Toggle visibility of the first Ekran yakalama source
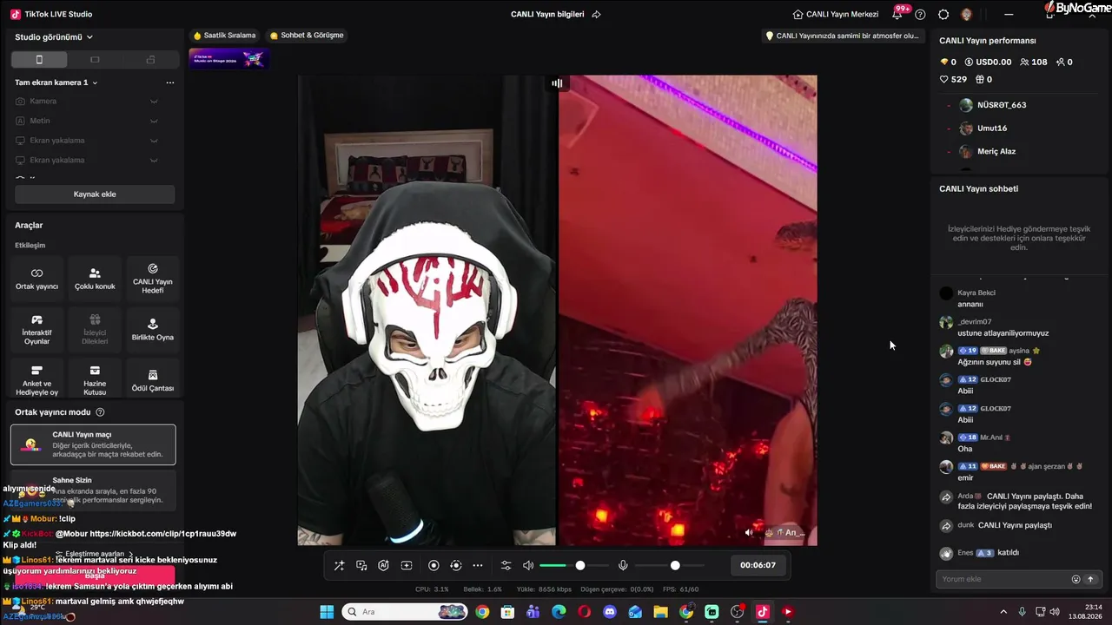 (154, 141)
